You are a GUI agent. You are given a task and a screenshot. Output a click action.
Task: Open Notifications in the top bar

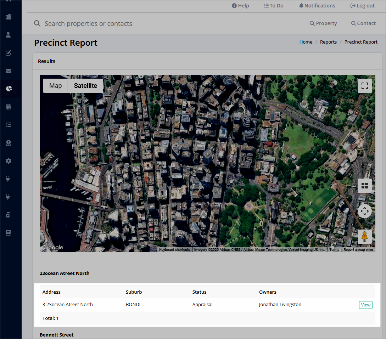point(317,6)
